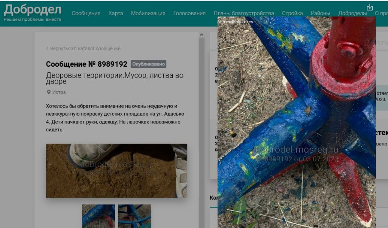This screenshot has width=388, height=228.
Task: Click Доброделы in the header
Action: point(352,13)
